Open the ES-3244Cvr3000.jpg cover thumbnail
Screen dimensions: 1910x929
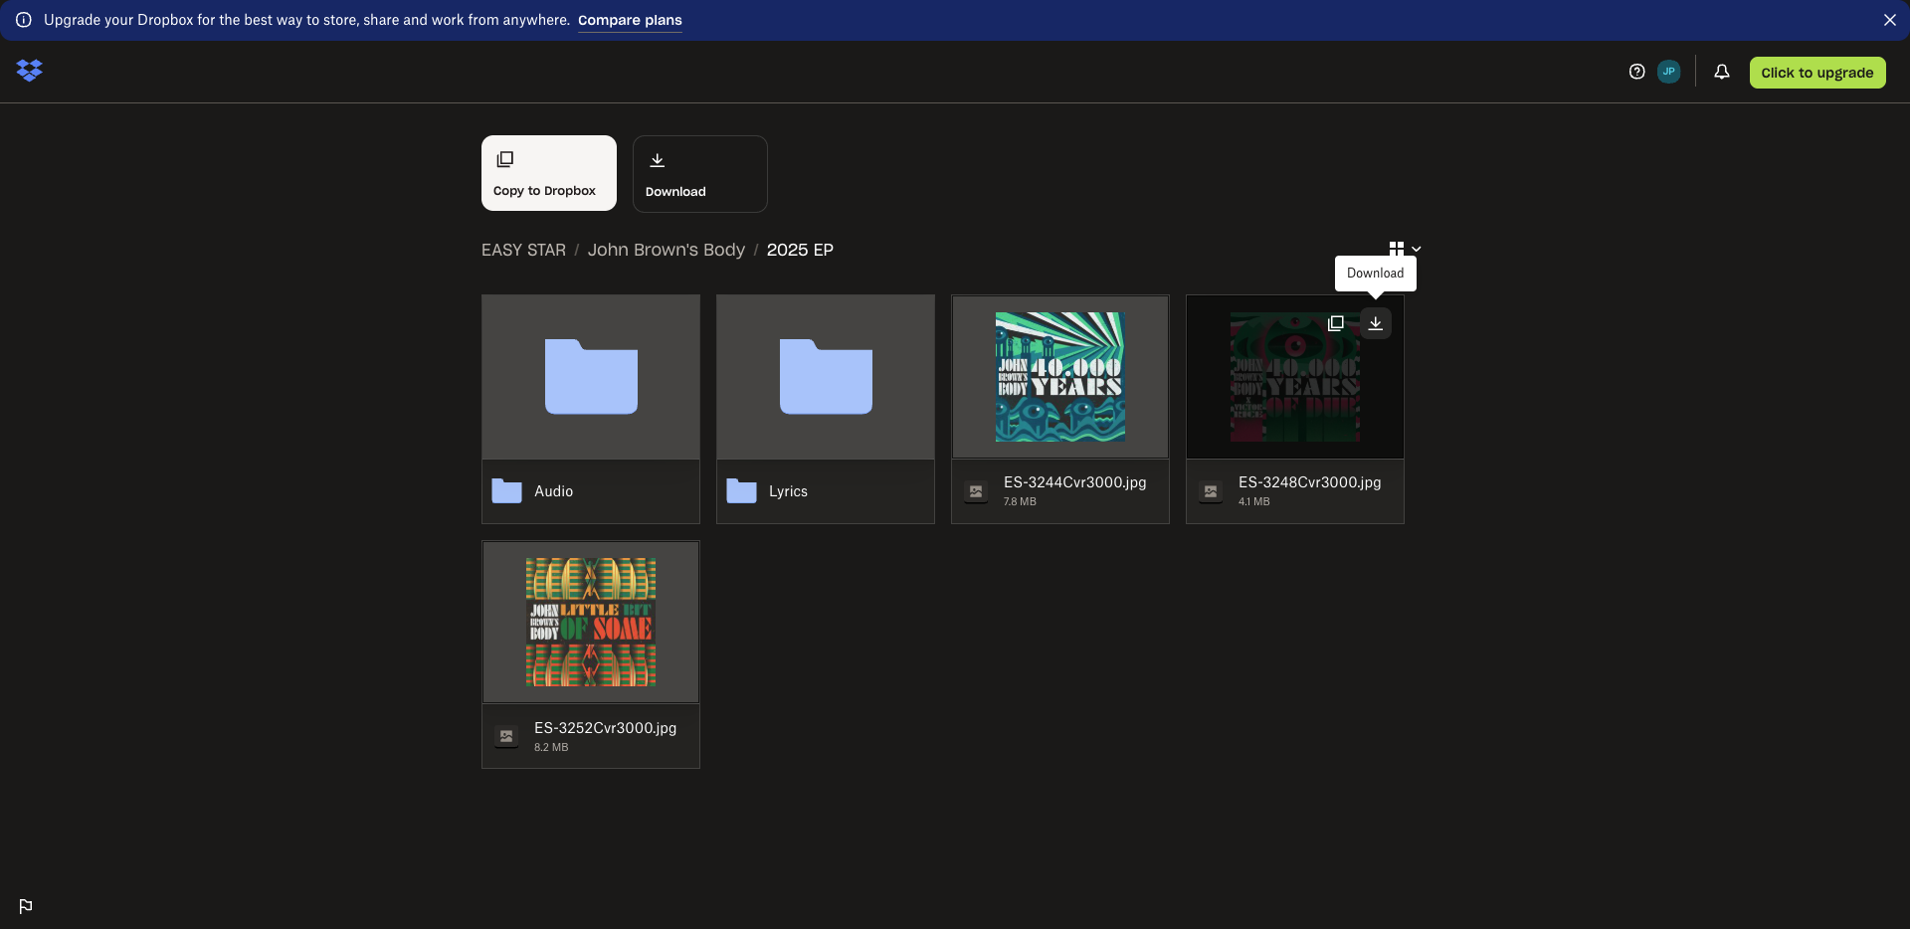pyautogui.click(x=1060, y=377)
